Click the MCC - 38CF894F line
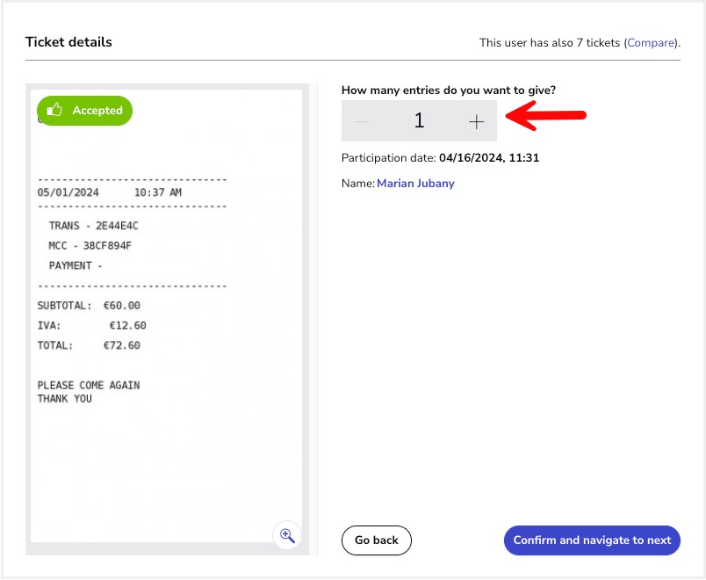Viewport: 706px width, 580px height. tap(90, 245)
